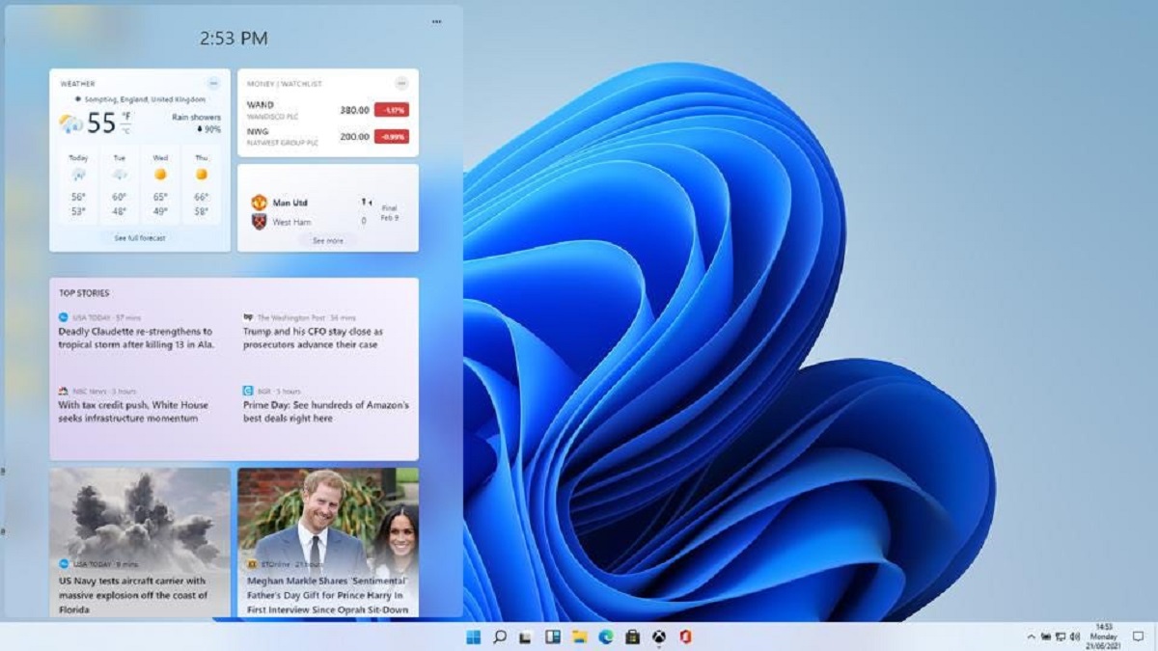Open Meghan Markle Father's Day story card
1158x651 pixels.
328,542
